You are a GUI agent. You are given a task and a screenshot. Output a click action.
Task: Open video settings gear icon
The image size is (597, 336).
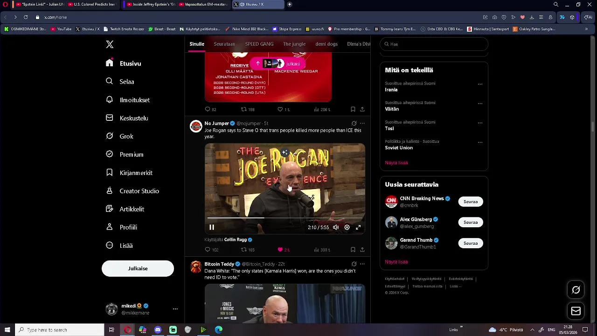pyautogui.click(x=347, y=227)
